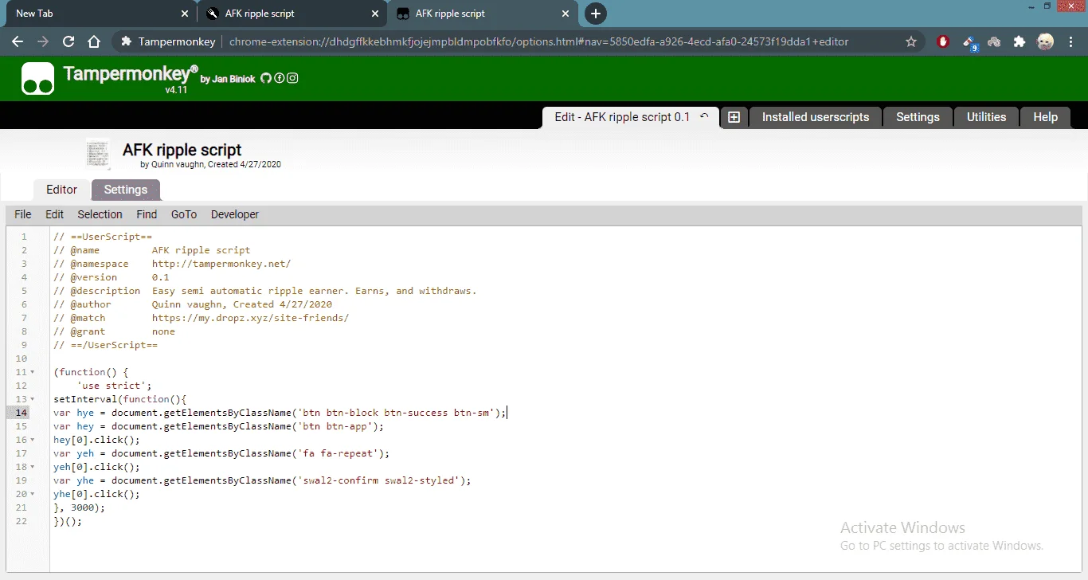This screenshot has width=1088, height=580.
Task: Go back with browser back arrow
Action: 18,41
